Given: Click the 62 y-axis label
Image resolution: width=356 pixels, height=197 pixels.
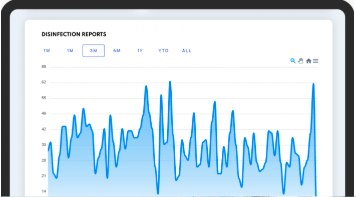Looking at the screenshot, I should point(44,82).
